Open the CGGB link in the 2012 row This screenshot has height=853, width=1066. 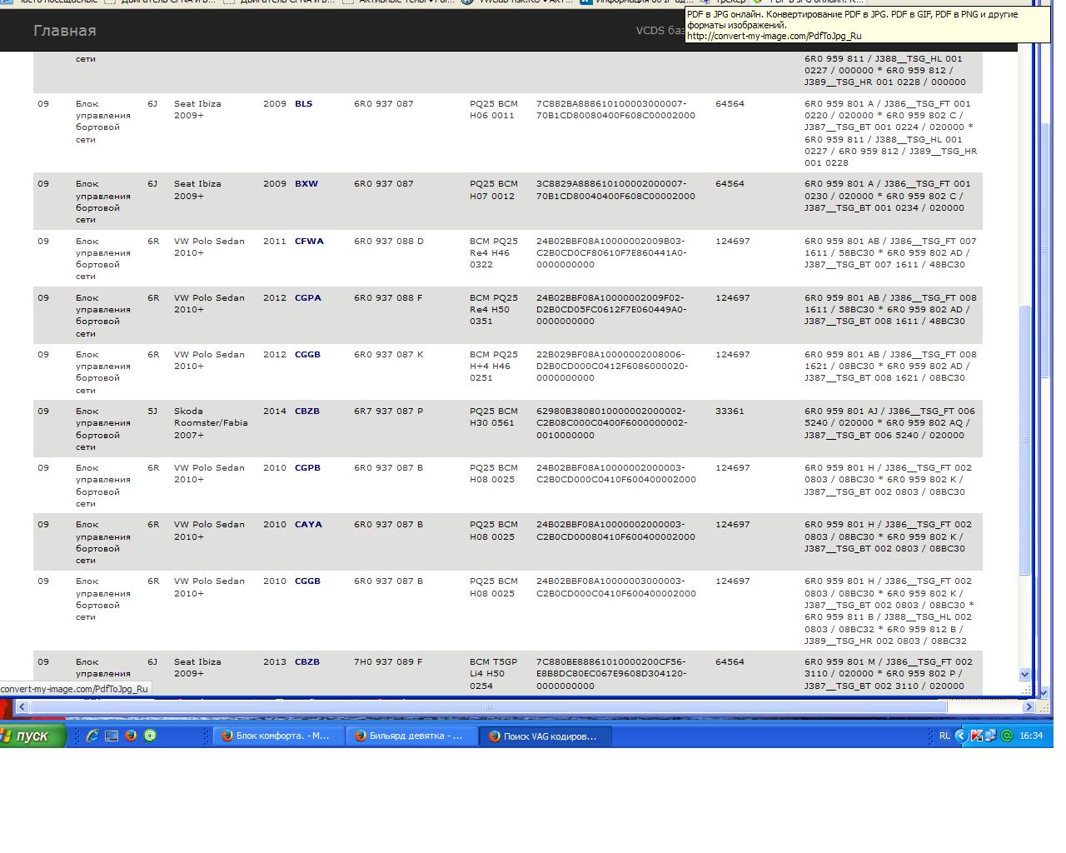[307, 355]
